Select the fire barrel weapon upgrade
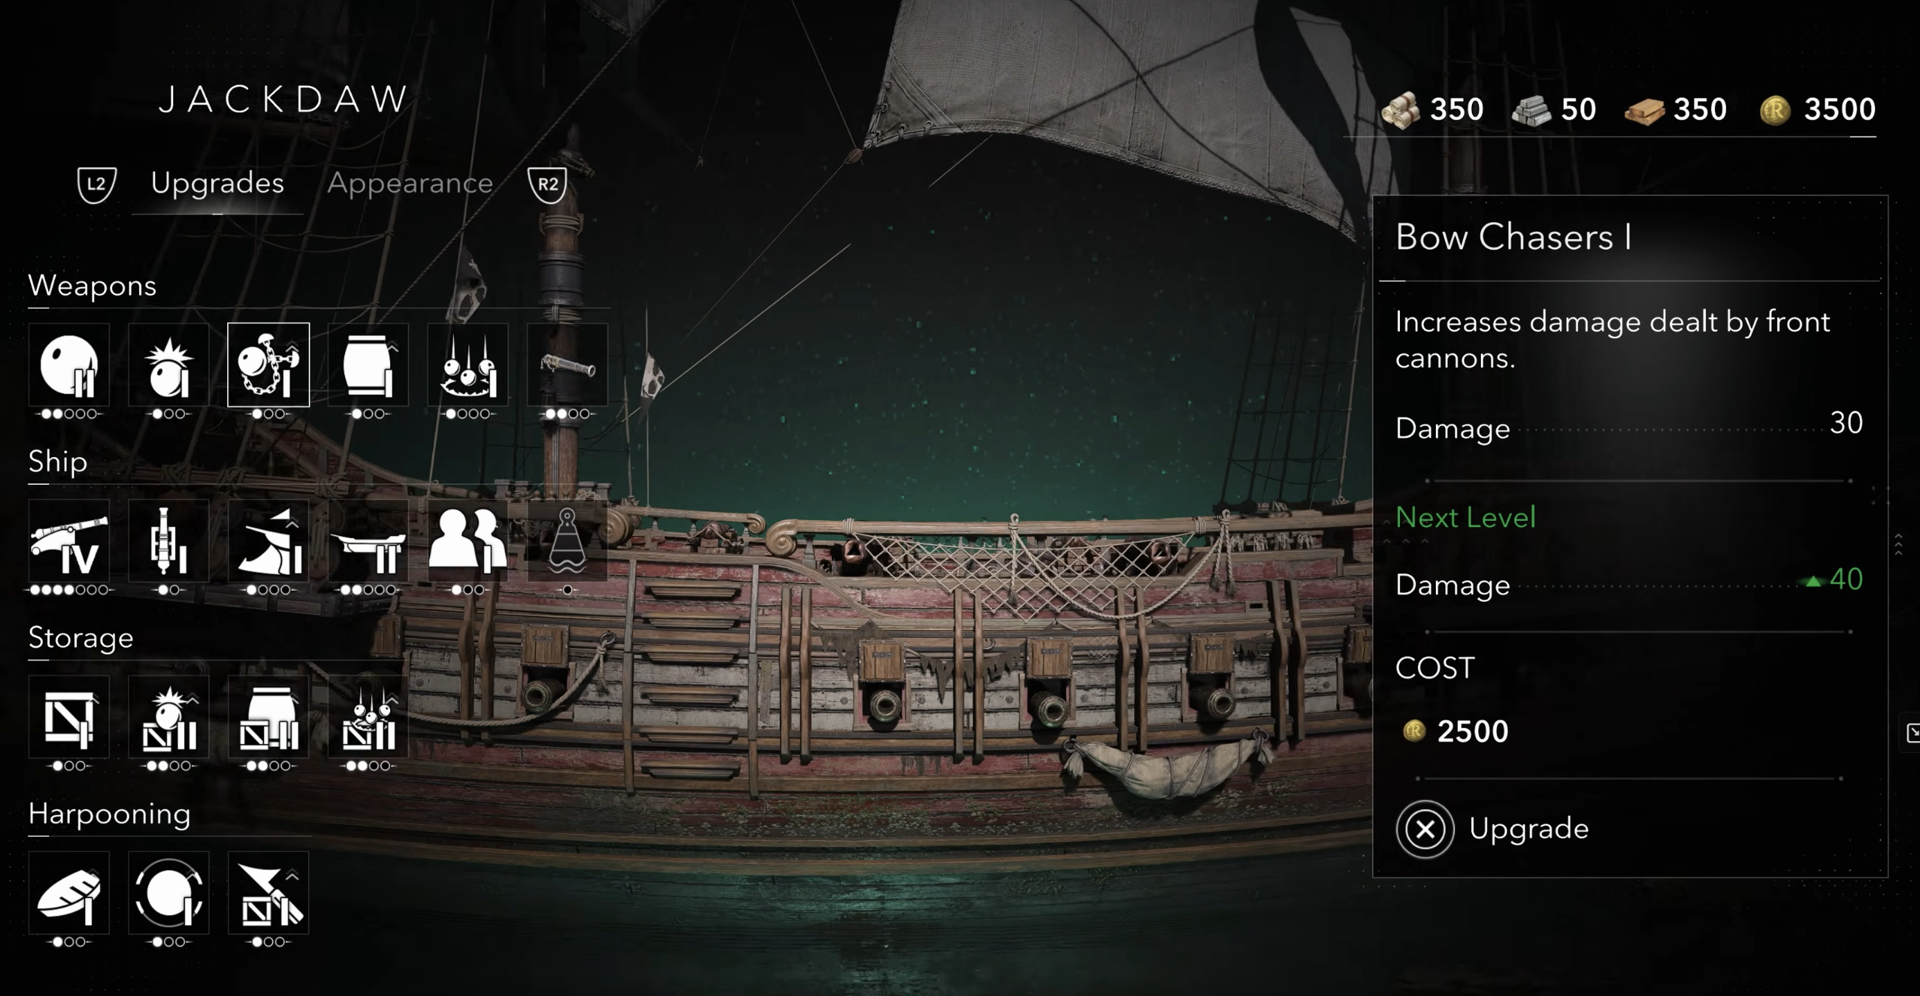 (368, 365)
